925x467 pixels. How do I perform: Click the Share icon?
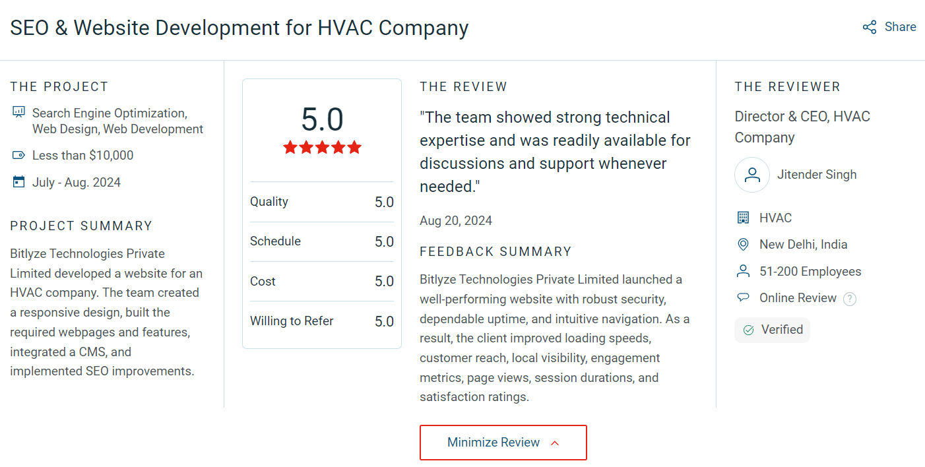point(870,27)
